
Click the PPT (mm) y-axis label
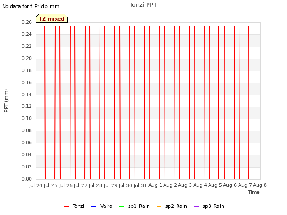(6, 101)
